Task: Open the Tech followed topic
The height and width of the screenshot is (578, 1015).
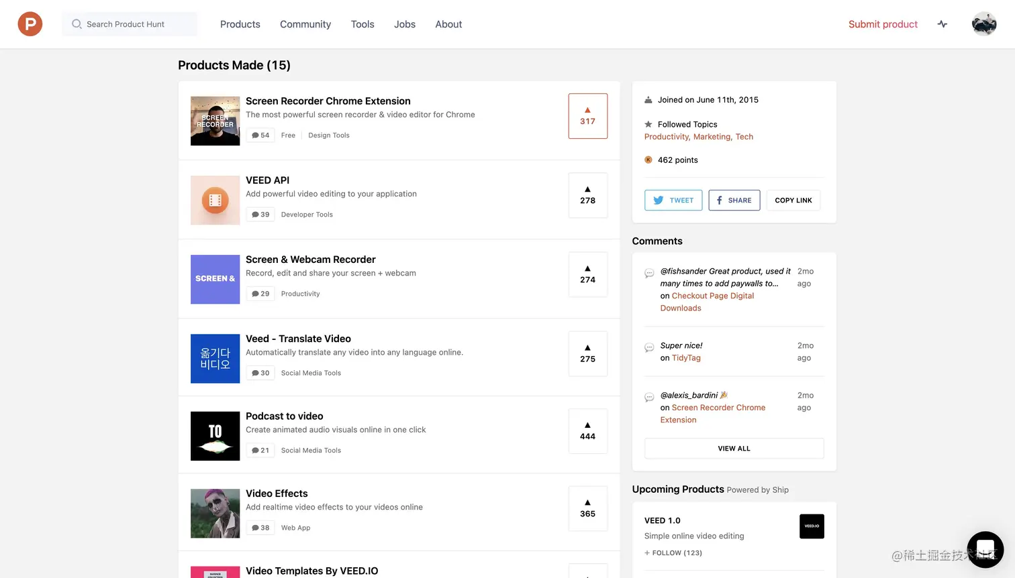Action: pos(744,137)
